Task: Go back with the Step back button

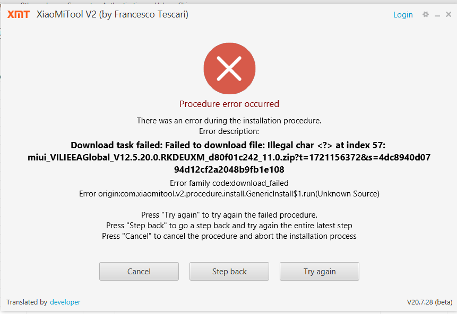Action: coord(229,272)
